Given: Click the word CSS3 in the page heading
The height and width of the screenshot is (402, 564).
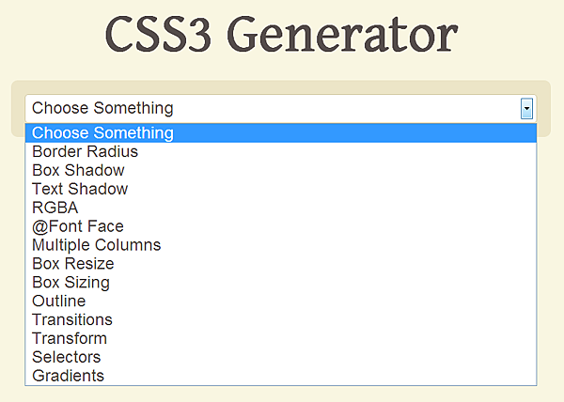Looking at the screenshot, I should (158, 37).
